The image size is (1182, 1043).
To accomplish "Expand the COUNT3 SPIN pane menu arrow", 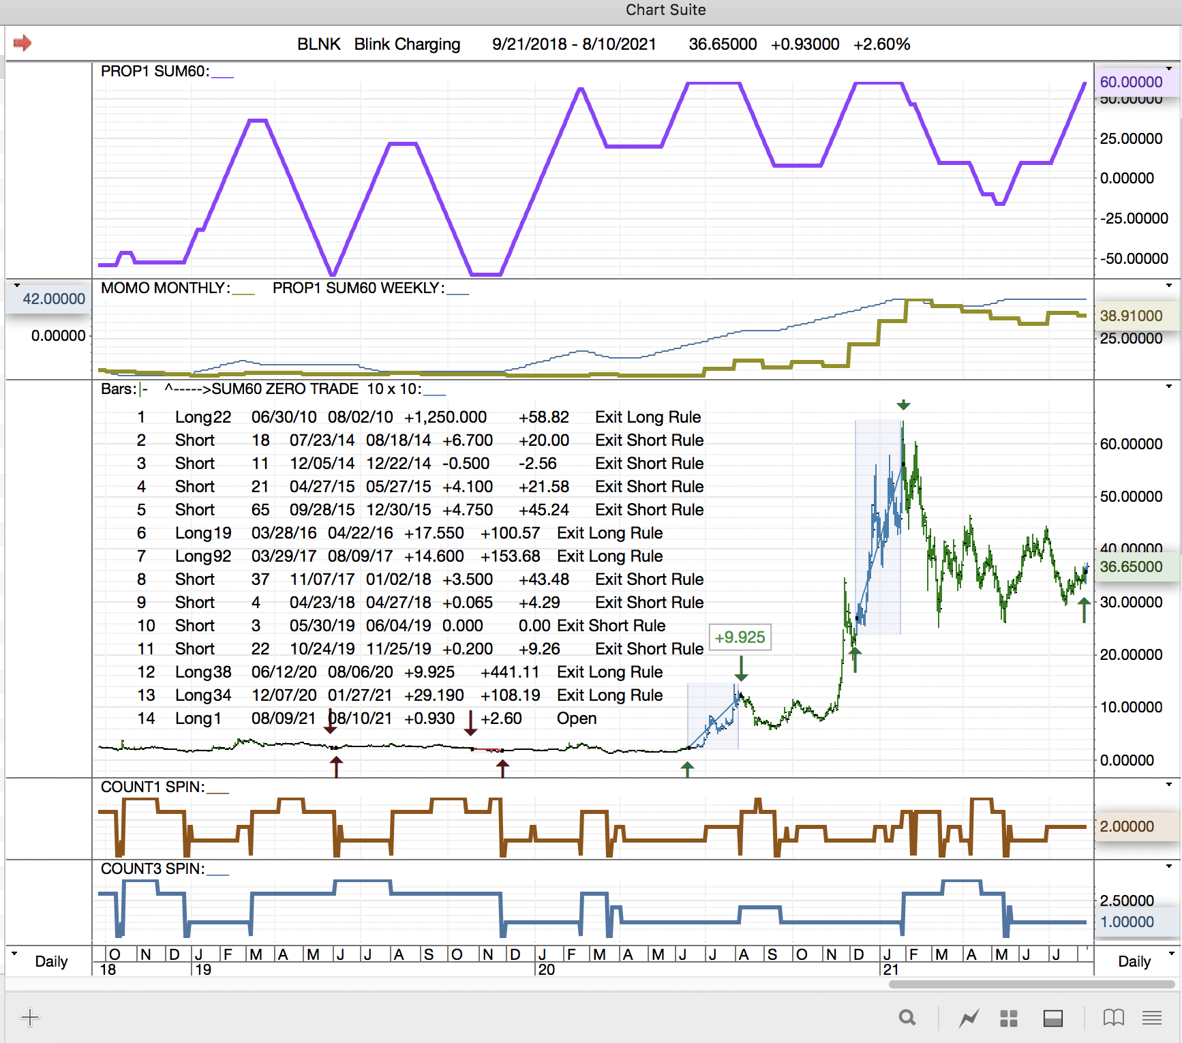I will tap(1169, 866).
